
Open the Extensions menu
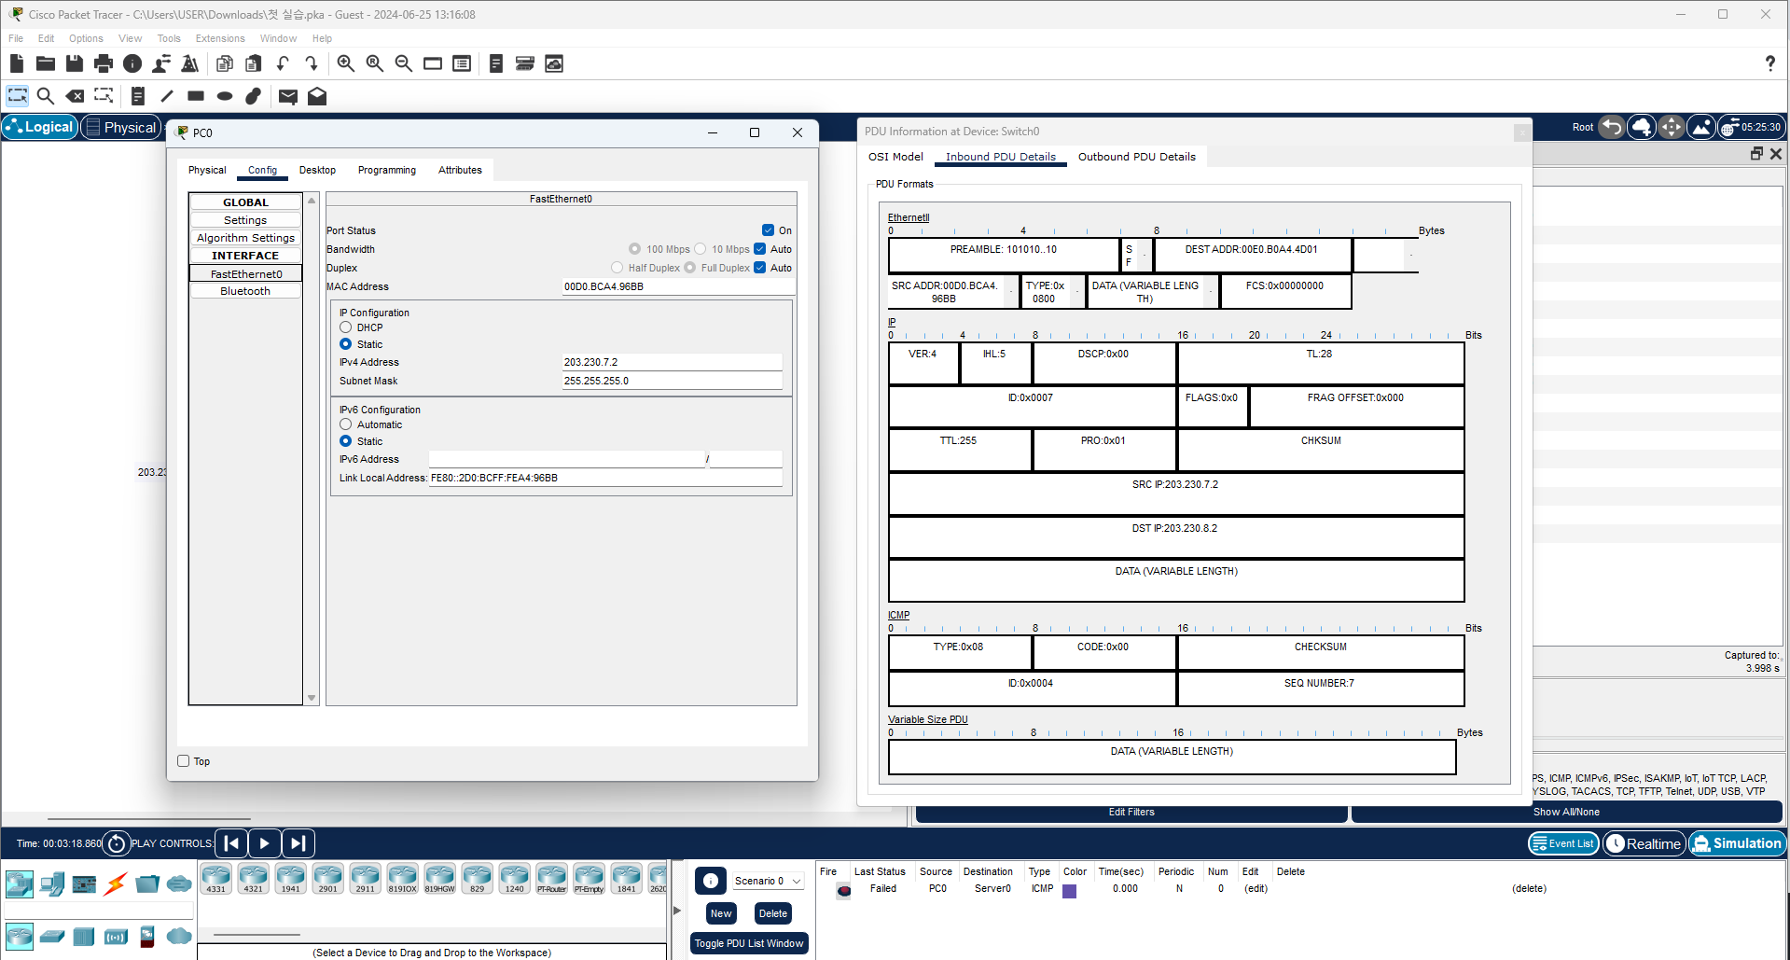pos(220,38)
